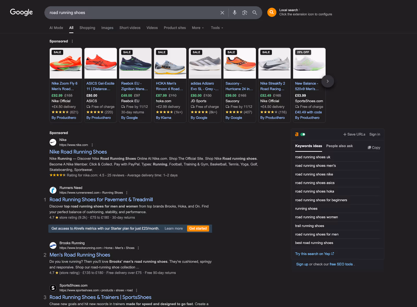
Task: Click Save URLs in Ahrefs panel
Action: coord(354,135)
